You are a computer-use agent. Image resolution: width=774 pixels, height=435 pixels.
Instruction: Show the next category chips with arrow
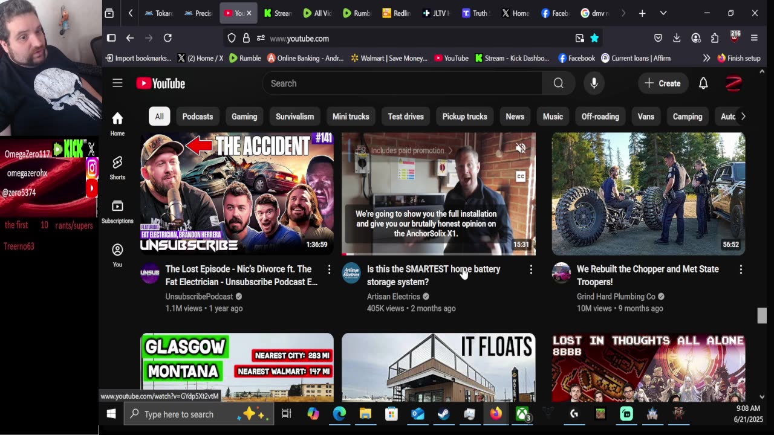(743, 117)
